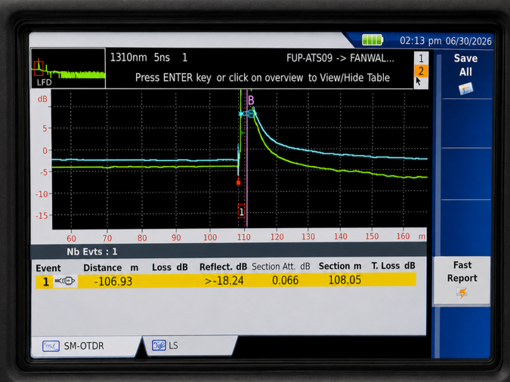This screenshot has height=382, width=510.
Task: Tap the Save All button
Action: tap(465, 74)
